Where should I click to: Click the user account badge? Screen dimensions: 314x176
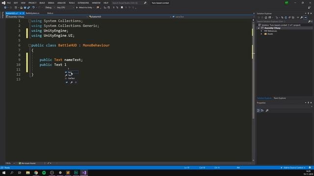pyautogui.click(x=287, y=3)
